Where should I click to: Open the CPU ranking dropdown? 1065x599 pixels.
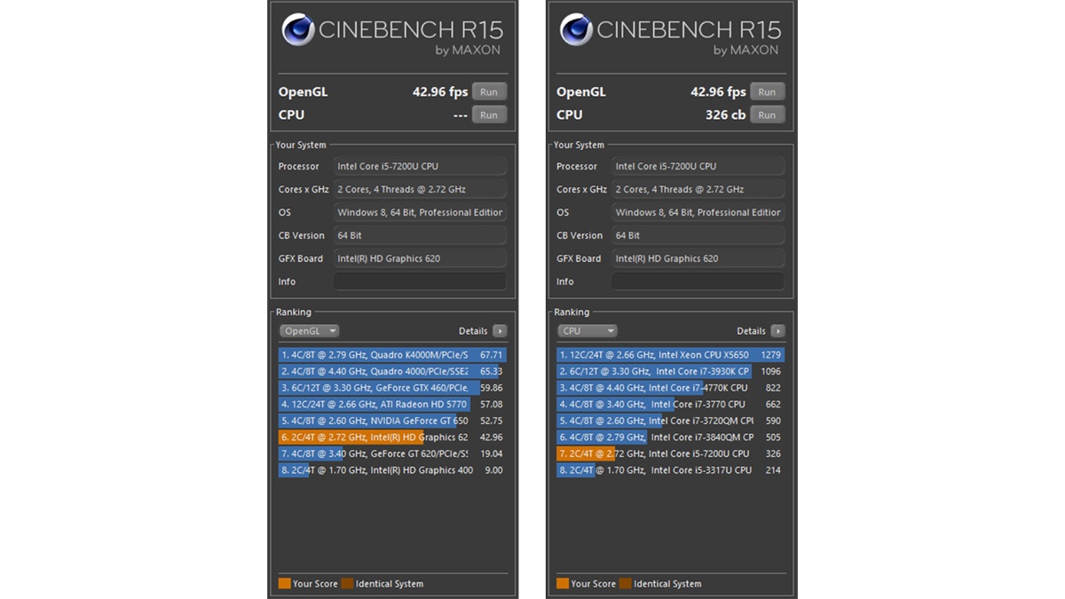pos(587,331)
